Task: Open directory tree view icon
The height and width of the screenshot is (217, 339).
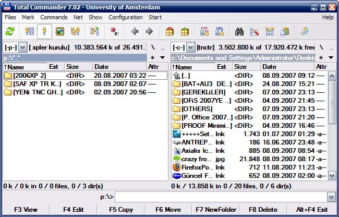Action: pyautogui.click(x=75, y=31)
